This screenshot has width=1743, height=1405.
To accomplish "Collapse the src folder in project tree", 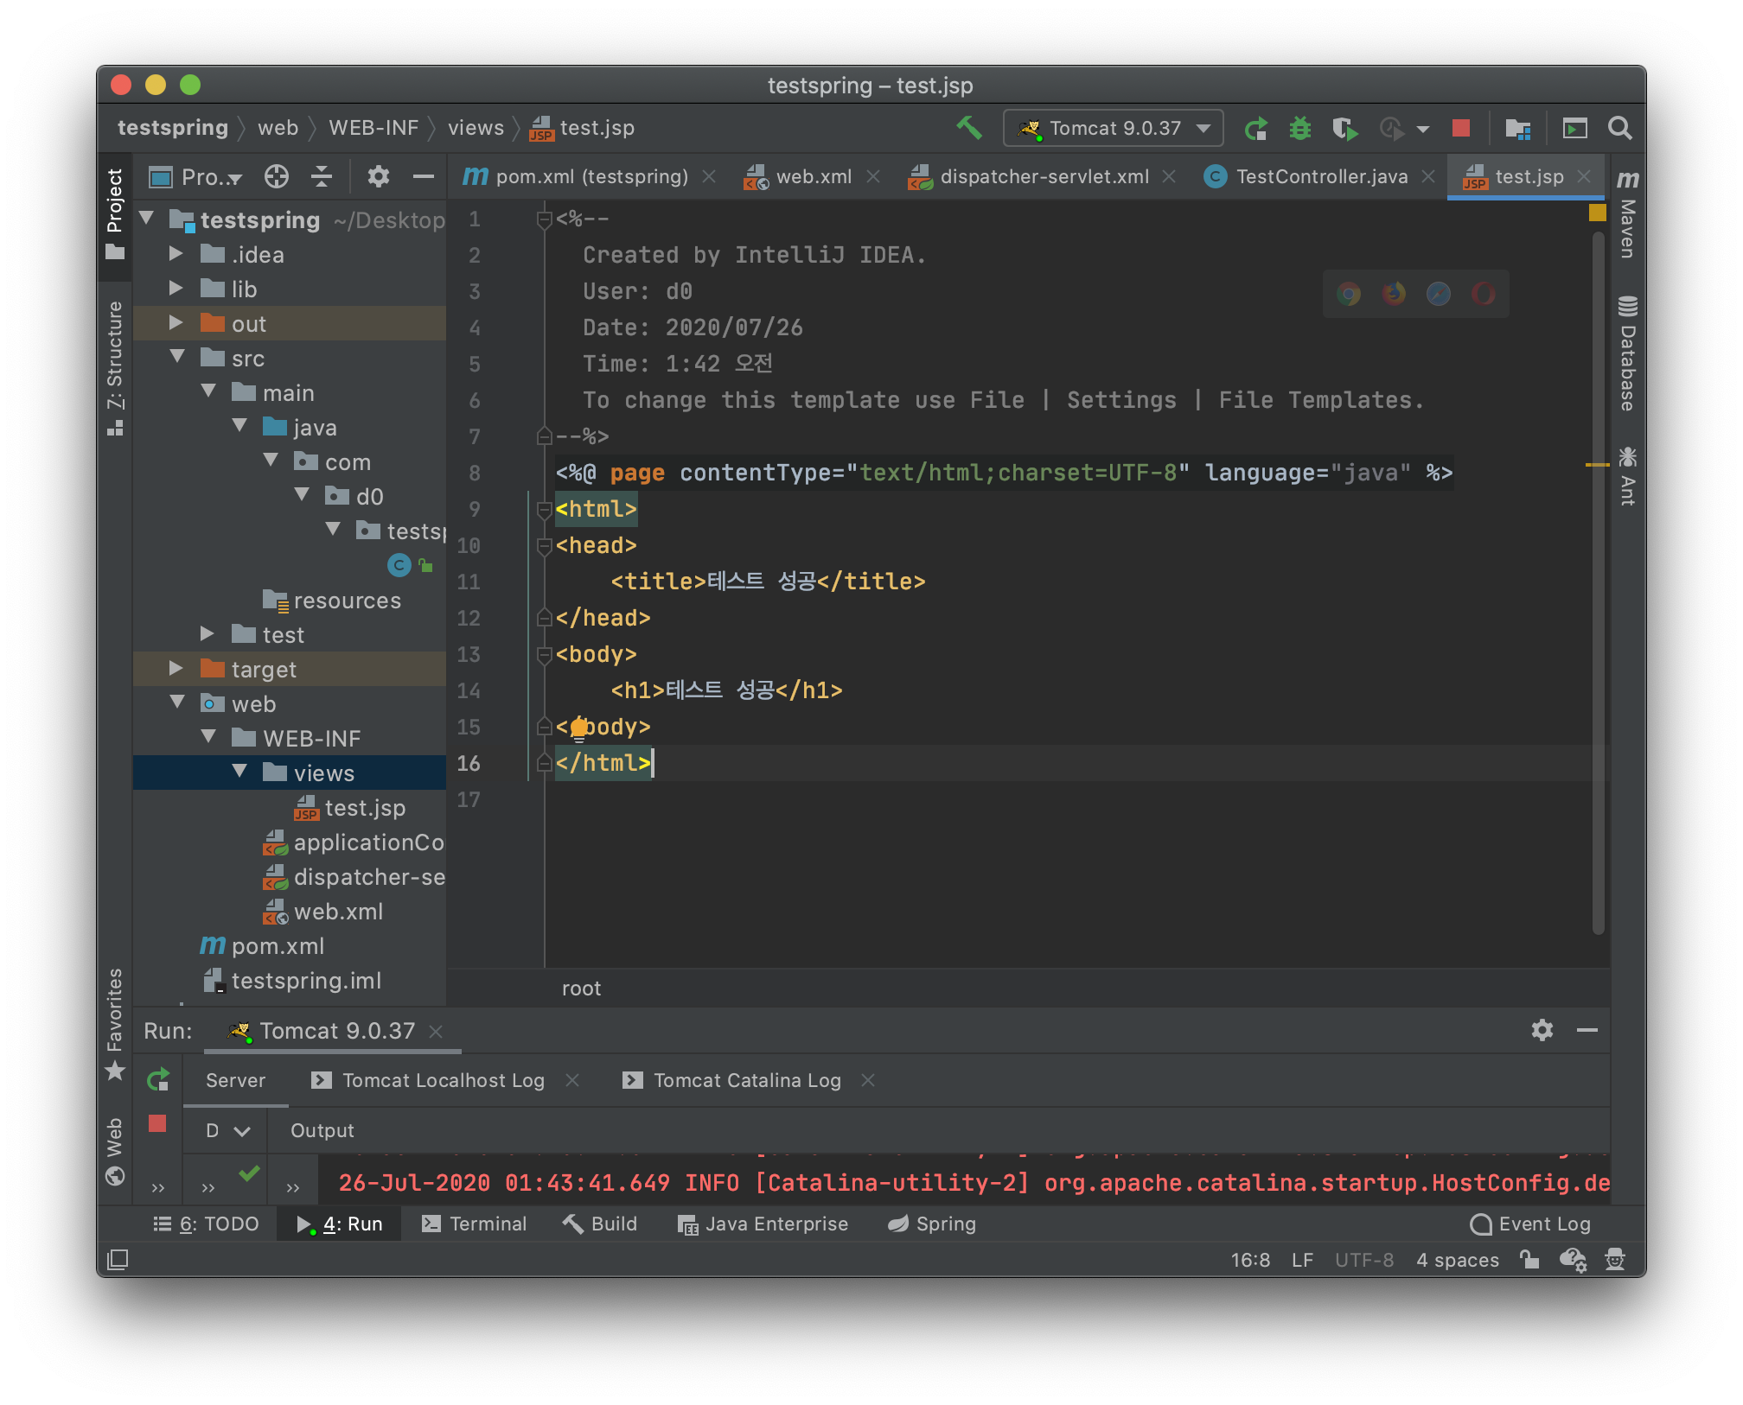I will point(177,358).
